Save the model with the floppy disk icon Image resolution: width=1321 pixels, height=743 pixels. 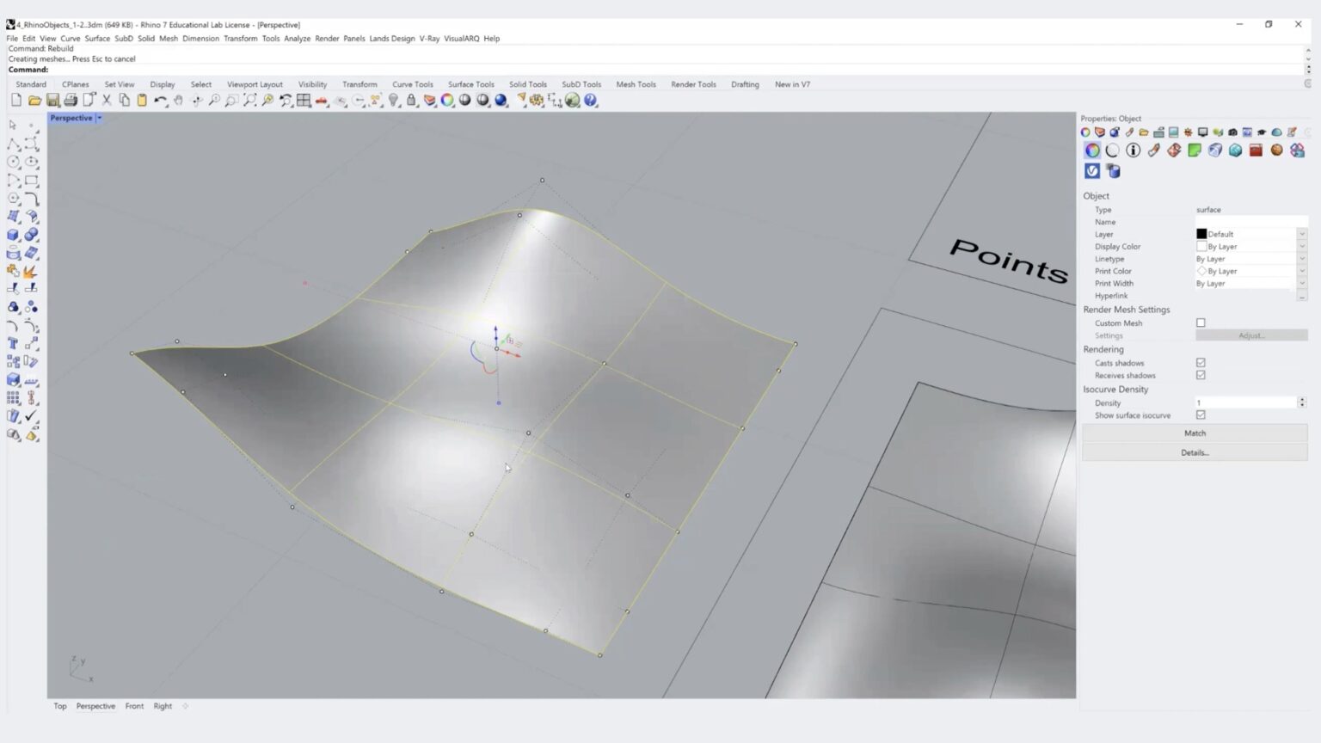(x=52, y=101)
